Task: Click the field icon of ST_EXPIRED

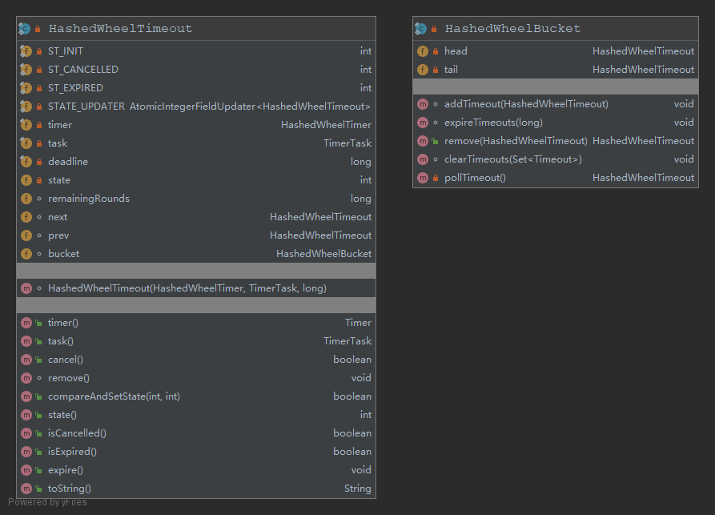Action: point(26,87)
